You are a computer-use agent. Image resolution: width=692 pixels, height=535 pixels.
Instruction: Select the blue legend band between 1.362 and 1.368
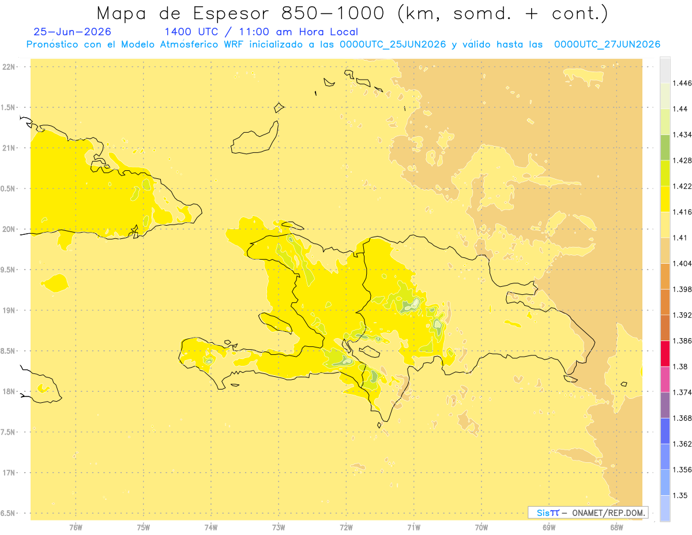coord(665,431)
